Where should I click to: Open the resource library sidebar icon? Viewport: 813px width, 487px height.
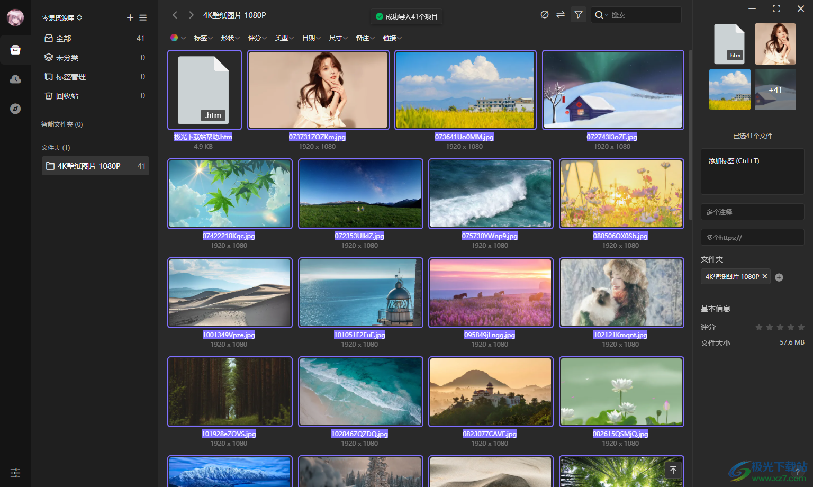pos(15,50)
